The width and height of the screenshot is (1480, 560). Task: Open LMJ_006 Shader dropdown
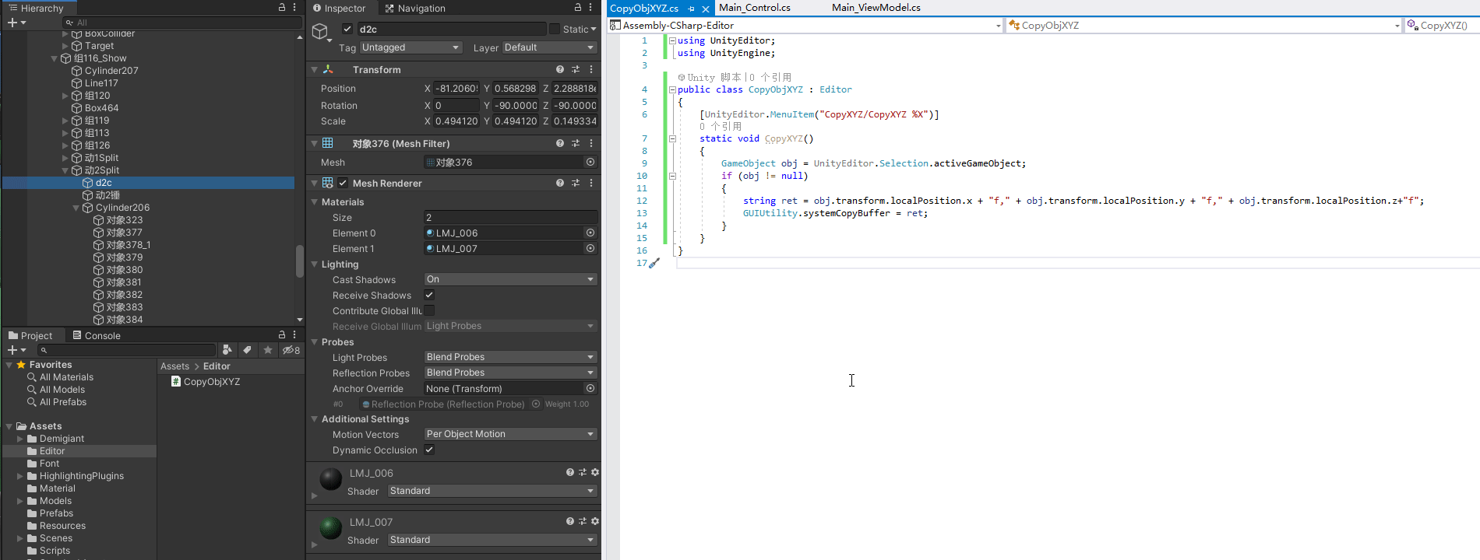(492, 491)
